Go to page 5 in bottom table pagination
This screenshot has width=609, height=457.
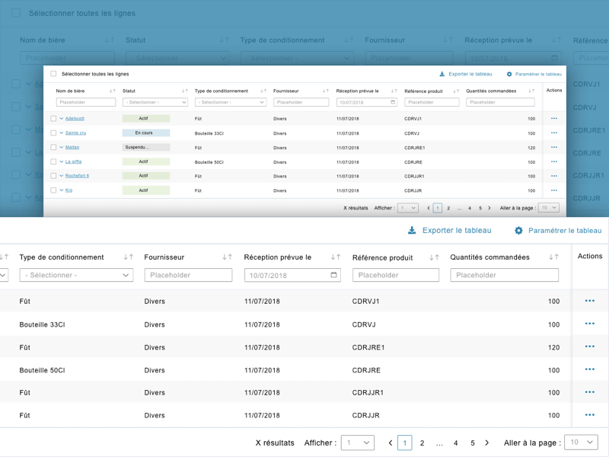click(473, 443)
